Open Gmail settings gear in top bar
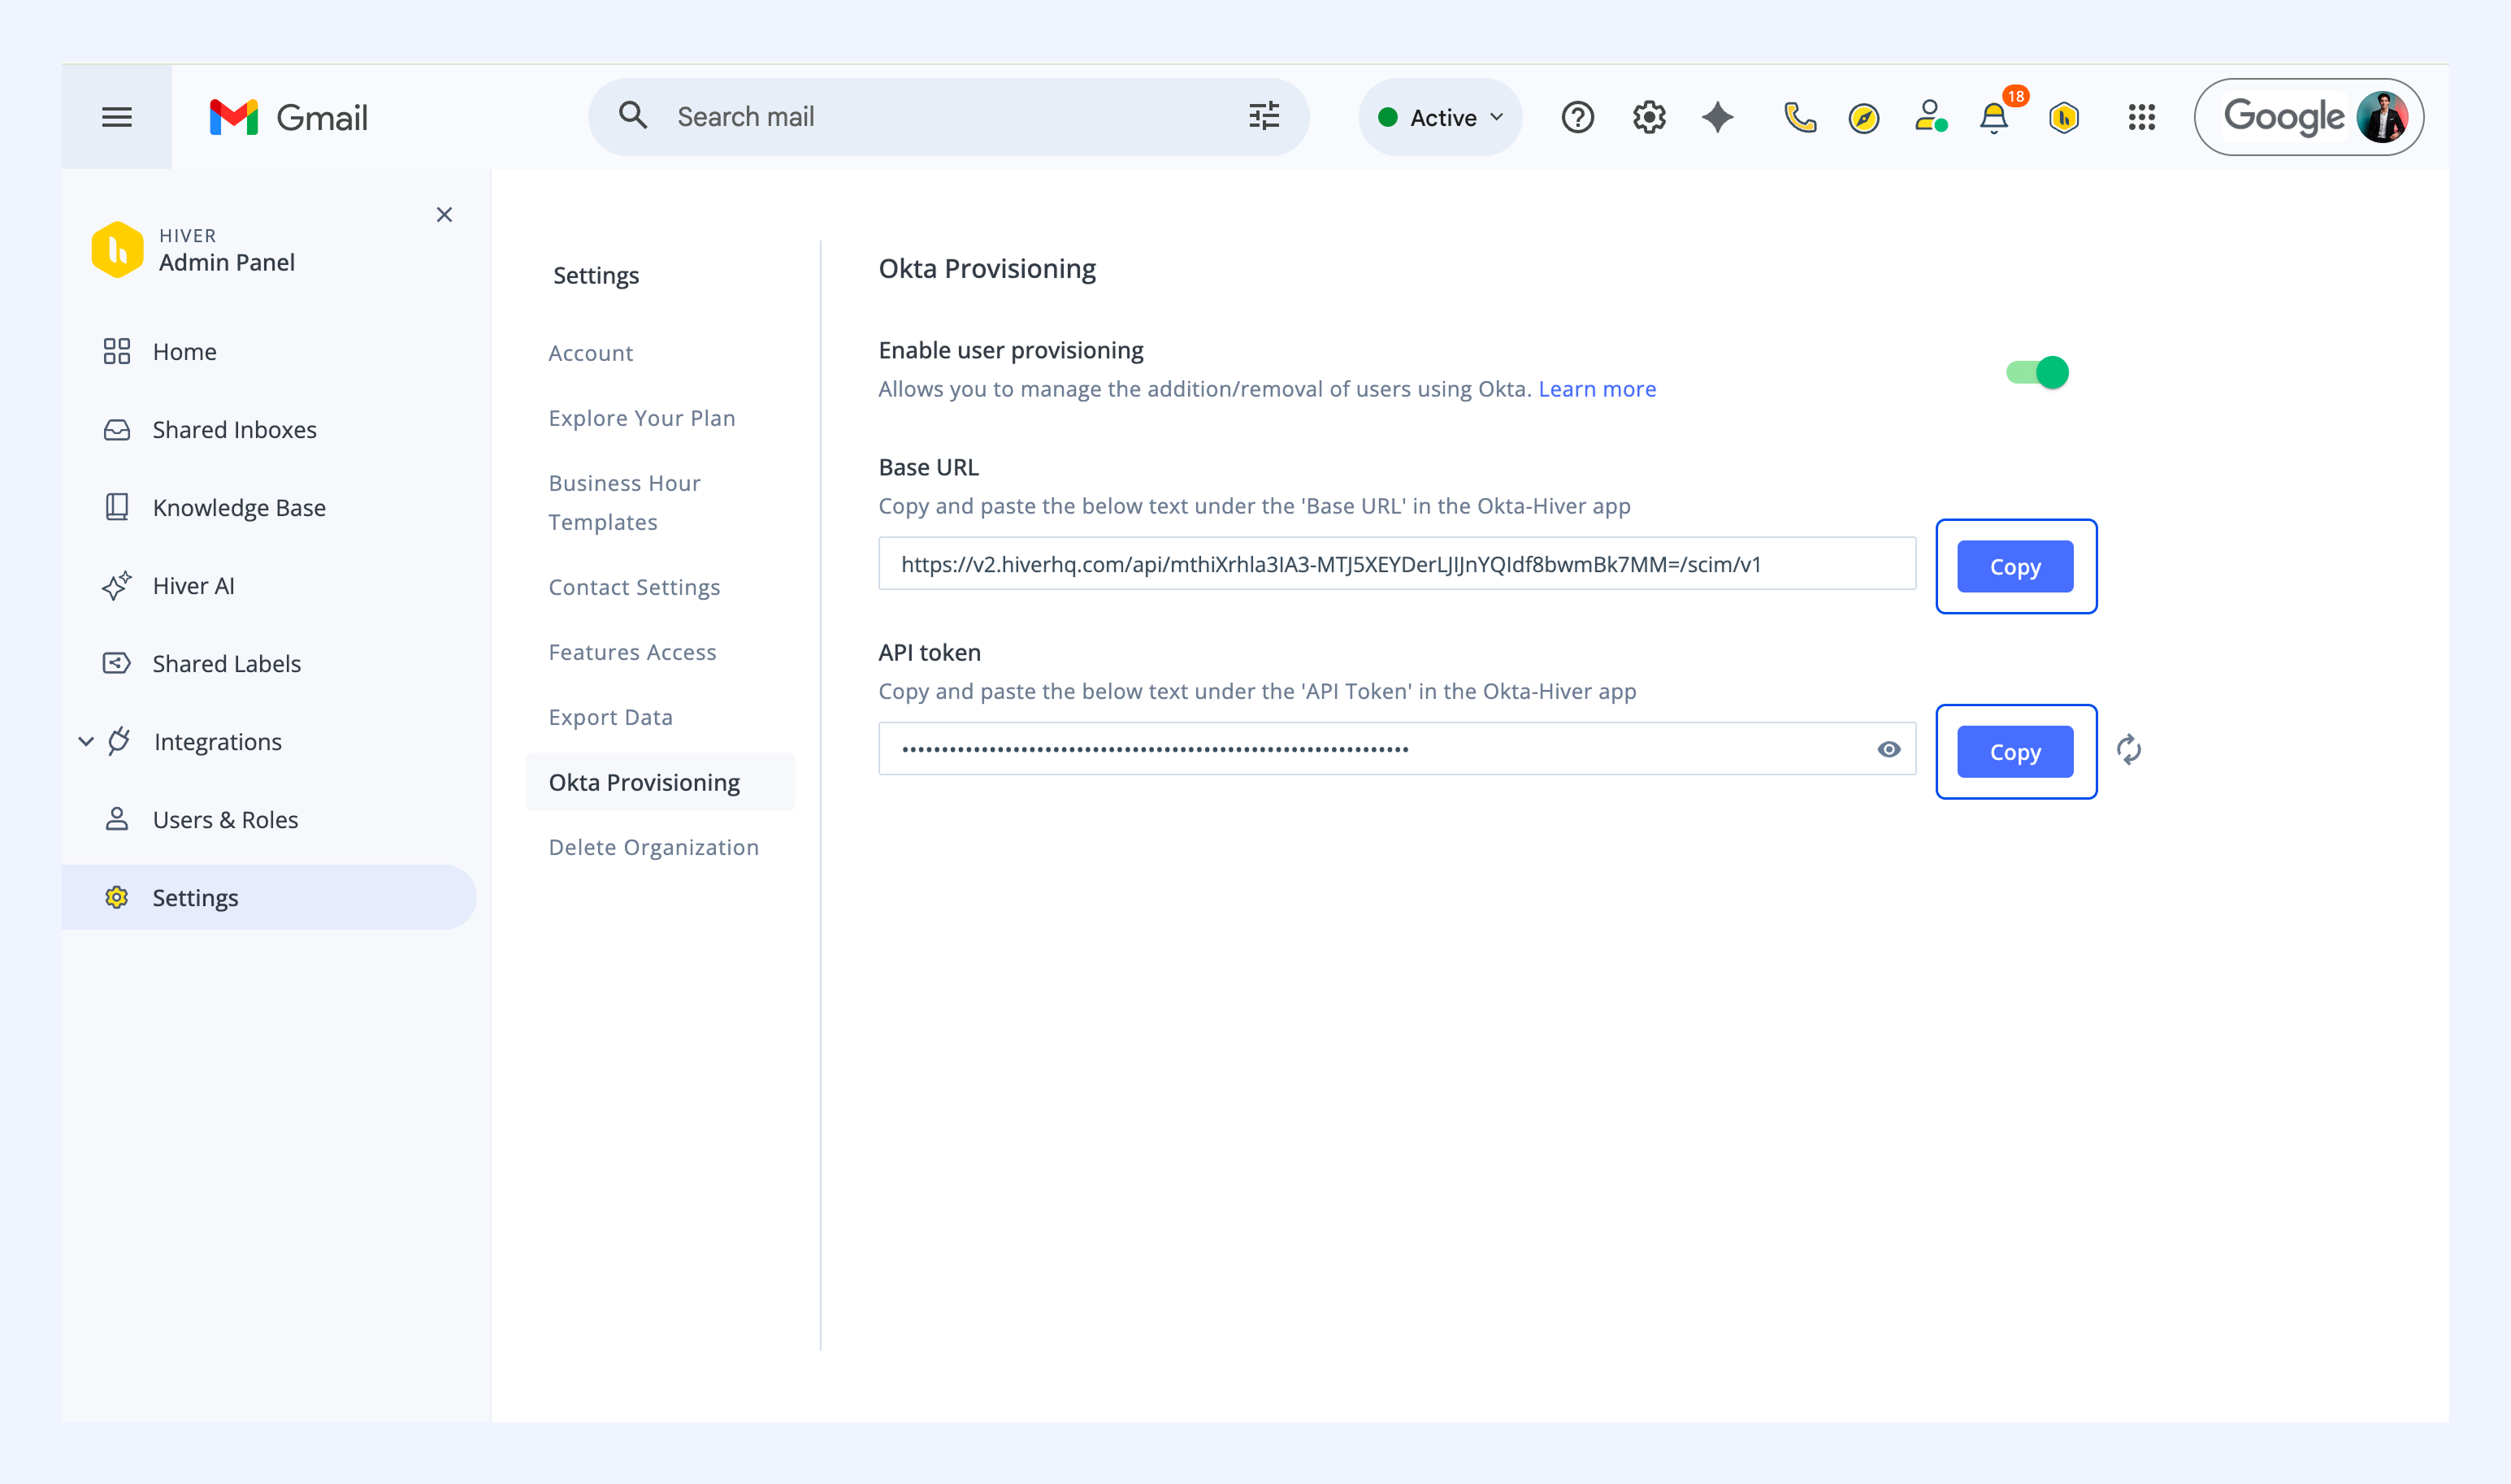Screen dimensions: 2511x1484 click(x=1650, y=117)
